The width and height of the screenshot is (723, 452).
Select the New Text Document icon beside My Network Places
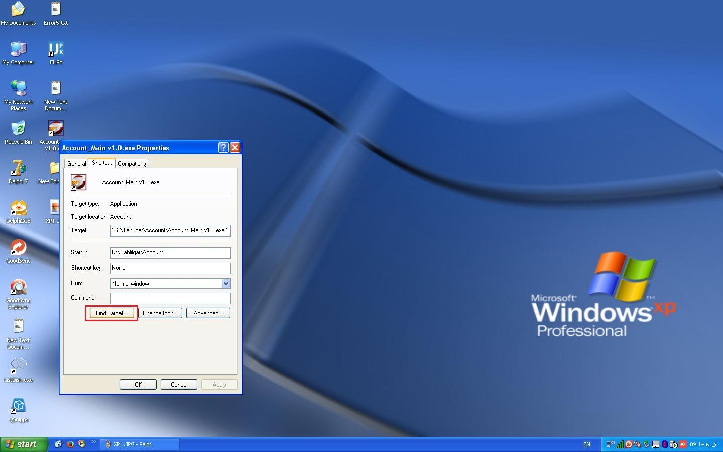pos(56,88)
